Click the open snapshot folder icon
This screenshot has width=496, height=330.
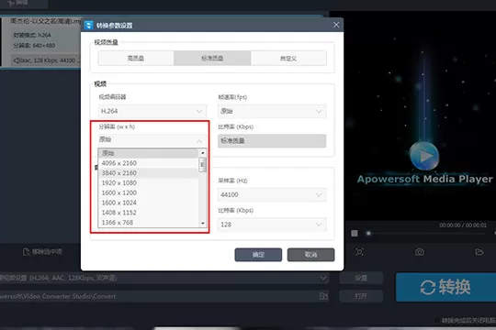479,252
